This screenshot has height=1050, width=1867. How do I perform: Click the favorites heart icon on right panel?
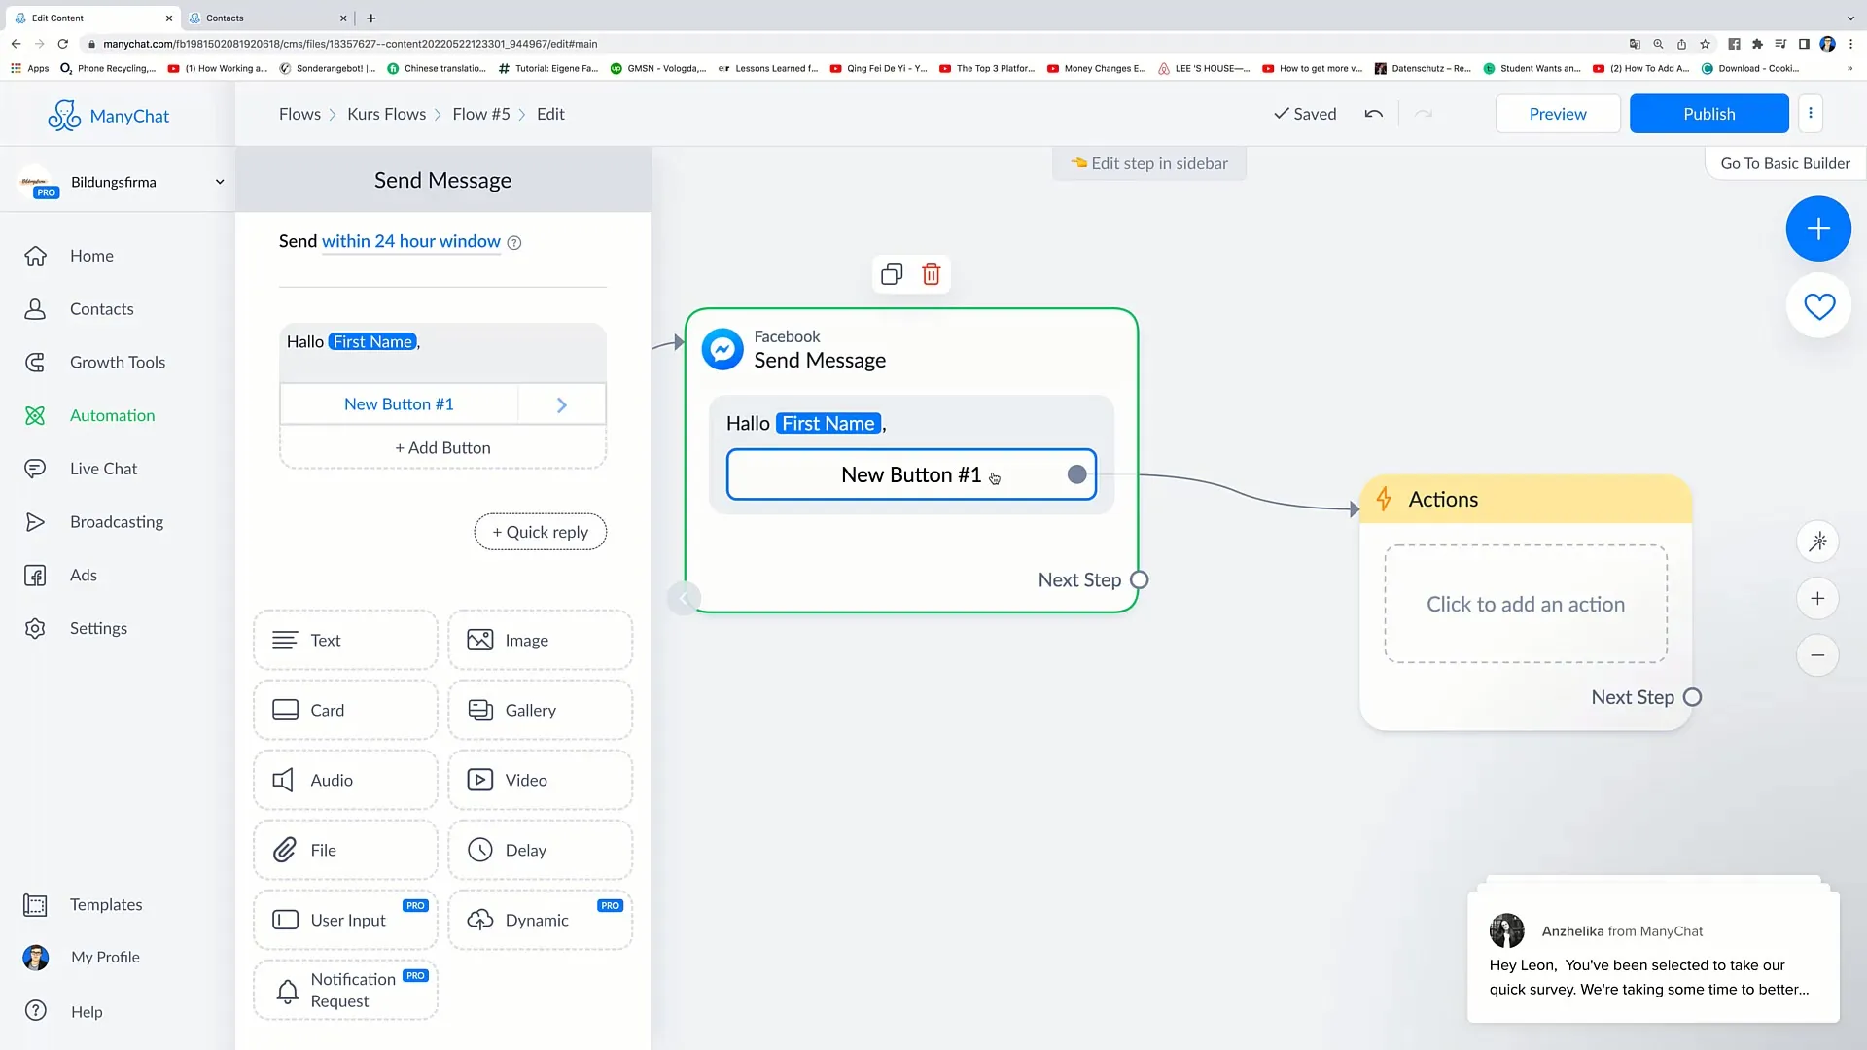(x=1819, y=307)
